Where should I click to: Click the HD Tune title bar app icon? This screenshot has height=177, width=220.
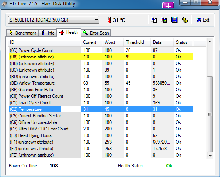4,4
